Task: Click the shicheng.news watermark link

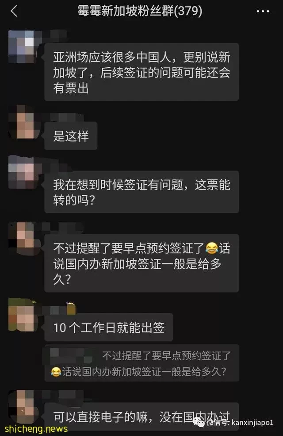Action: coord(36,428)
